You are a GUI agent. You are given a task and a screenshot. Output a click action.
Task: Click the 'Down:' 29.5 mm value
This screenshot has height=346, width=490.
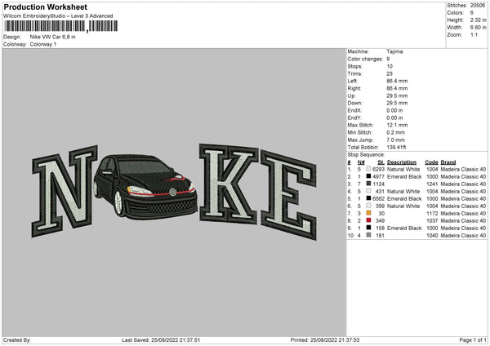tap(397, 103)
